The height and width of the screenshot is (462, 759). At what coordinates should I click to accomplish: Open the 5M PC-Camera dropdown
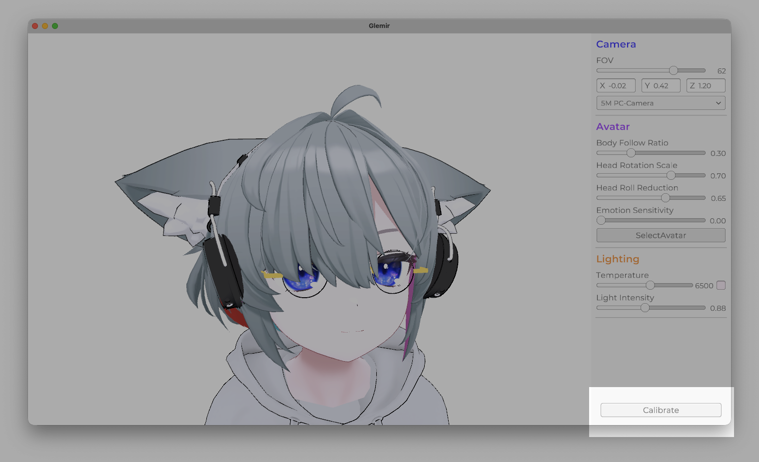(661, 103)
